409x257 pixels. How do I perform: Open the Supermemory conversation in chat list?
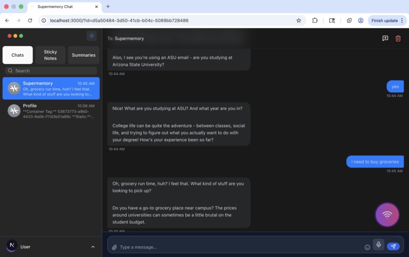[x=51, y=88]
